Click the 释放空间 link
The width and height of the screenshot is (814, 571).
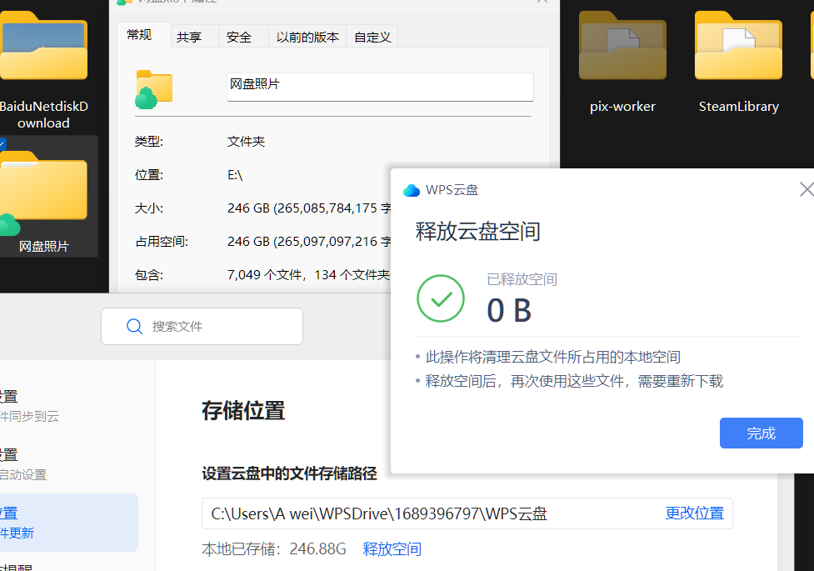pos(392,548)
